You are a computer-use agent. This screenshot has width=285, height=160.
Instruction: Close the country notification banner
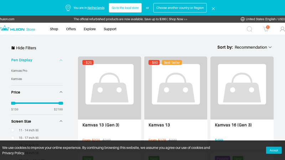point(213,8)
